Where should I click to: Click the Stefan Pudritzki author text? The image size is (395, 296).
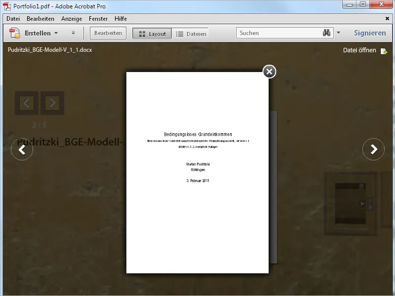point(198,164)
